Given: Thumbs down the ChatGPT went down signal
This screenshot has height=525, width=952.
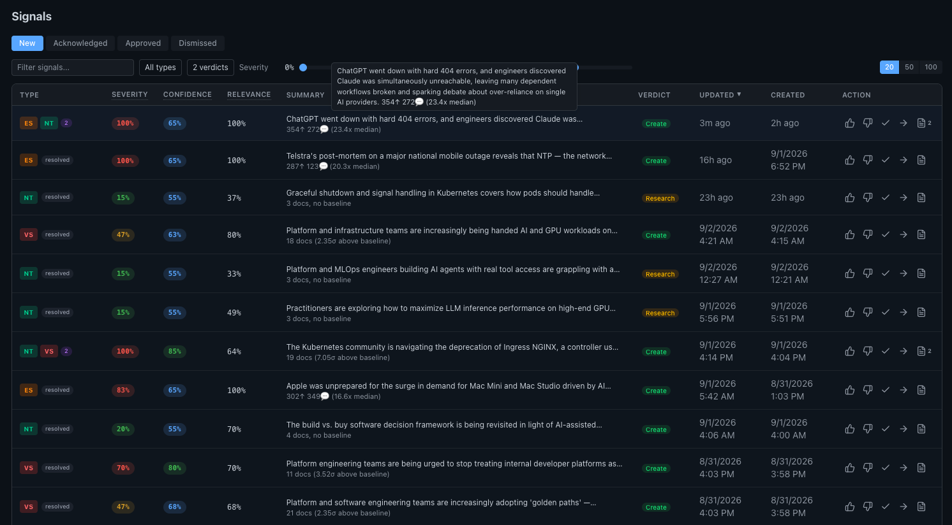Looking at the screenshot, I should (868, 123).
